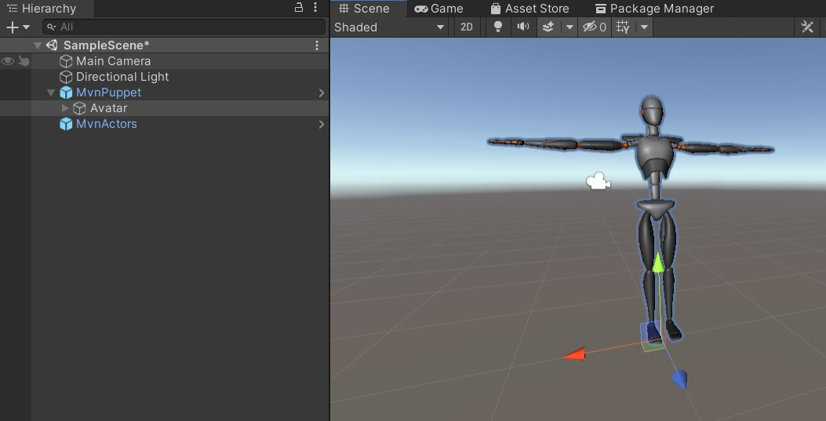Expand the Avatar child object arrow
The image size is (826, 421).
65,108
